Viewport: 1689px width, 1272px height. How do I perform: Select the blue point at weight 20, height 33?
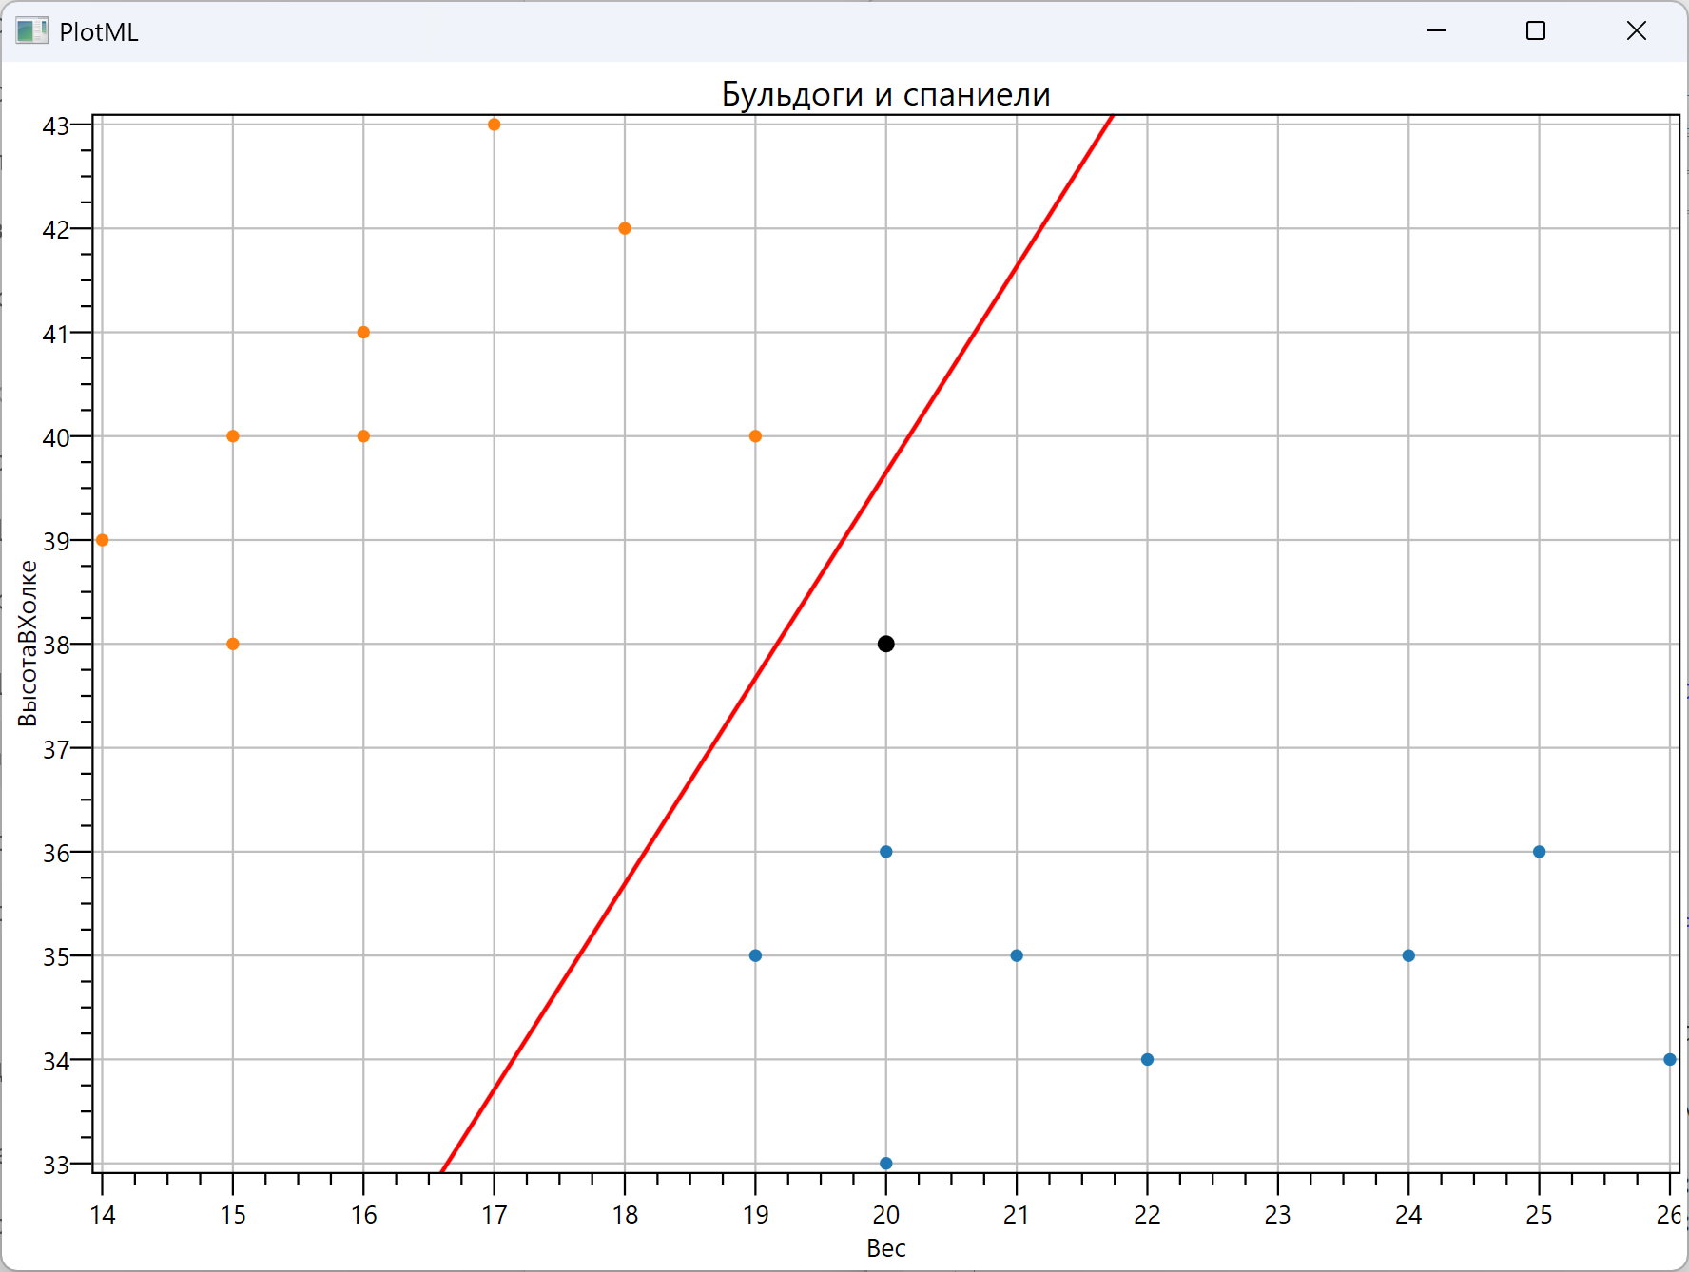886,1164
